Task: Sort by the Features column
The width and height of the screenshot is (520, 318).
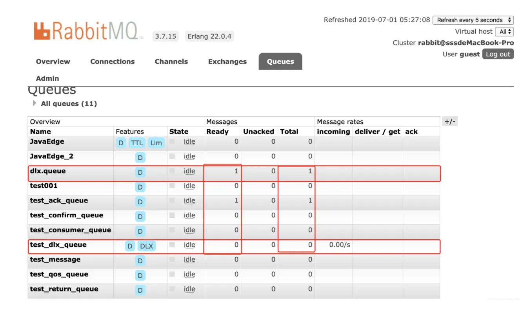Action: pyautogui.click(x=130, y=132)
